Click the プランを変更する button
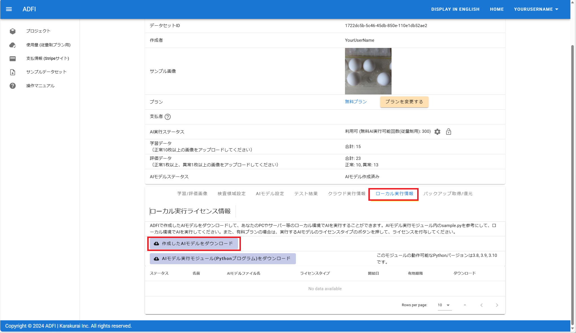The width and height of the screenshot is (576, 333). (x=404, y=102)
